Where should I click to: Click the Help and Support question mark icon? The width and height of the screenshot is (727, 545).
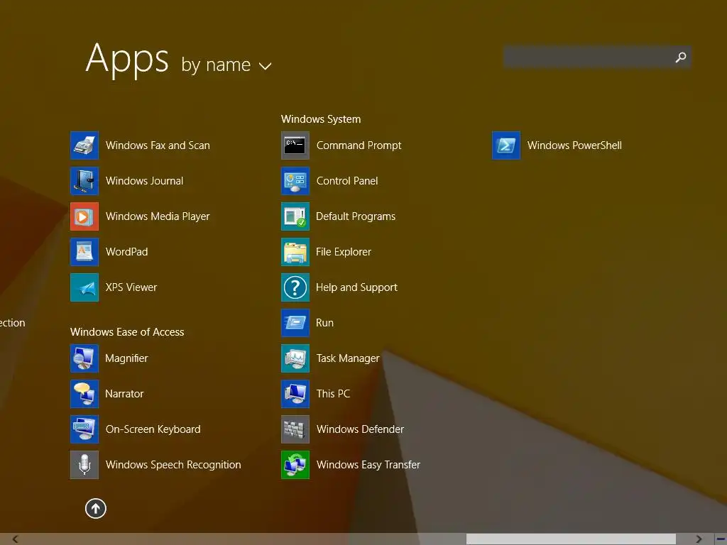(295, 287)
